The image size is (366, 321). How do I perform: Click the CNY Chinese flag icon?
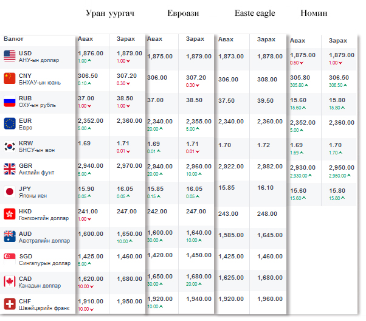coord(9,78)
